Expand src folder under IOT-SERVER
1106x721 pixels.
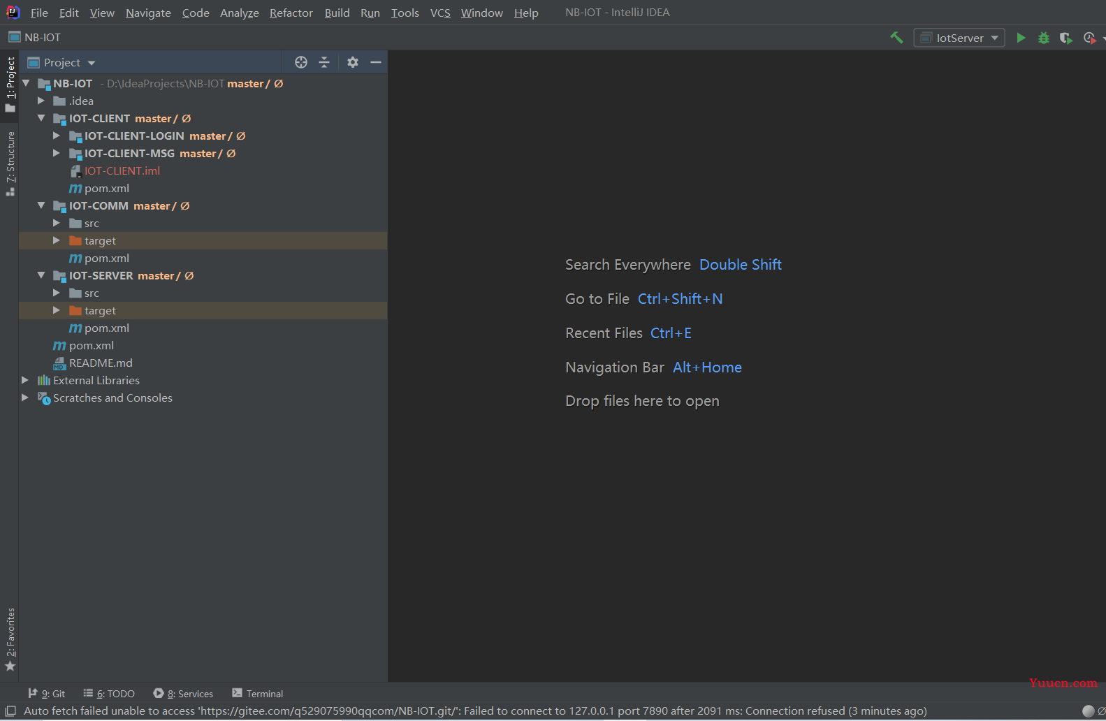[x=57, y=293]
